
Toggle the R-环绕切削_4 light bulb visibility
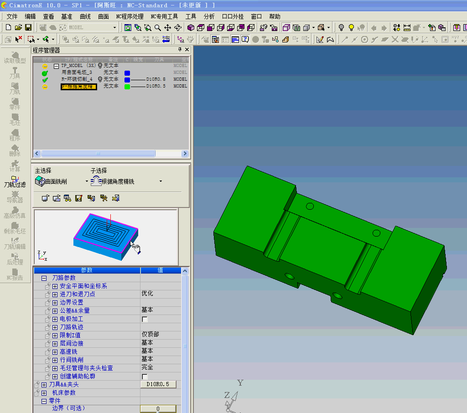(100, 79)
